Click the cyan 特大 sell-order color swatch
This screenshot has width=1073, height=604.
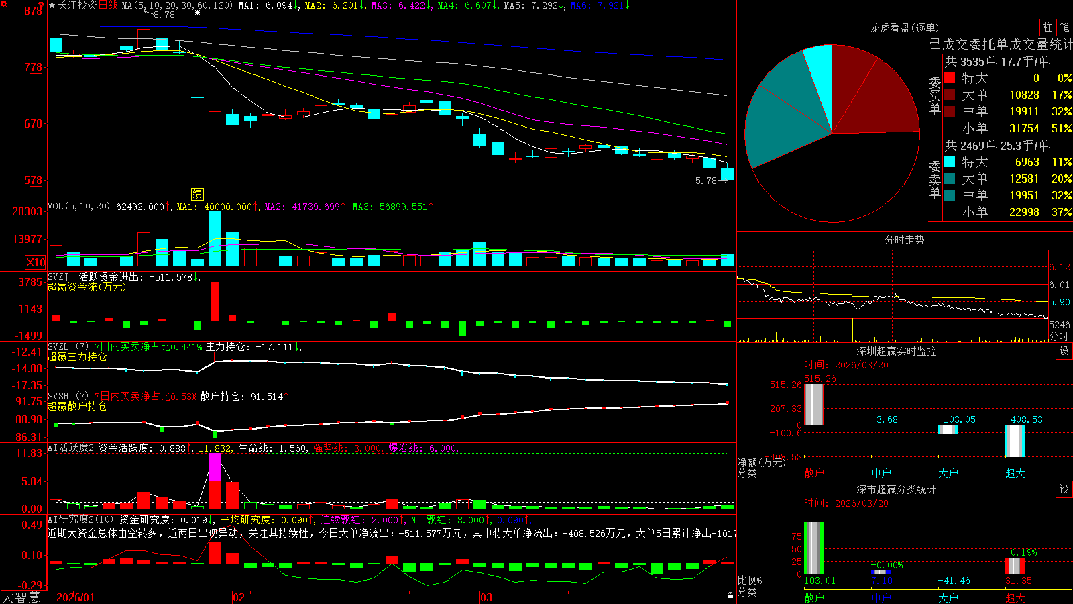coord(950,162)
